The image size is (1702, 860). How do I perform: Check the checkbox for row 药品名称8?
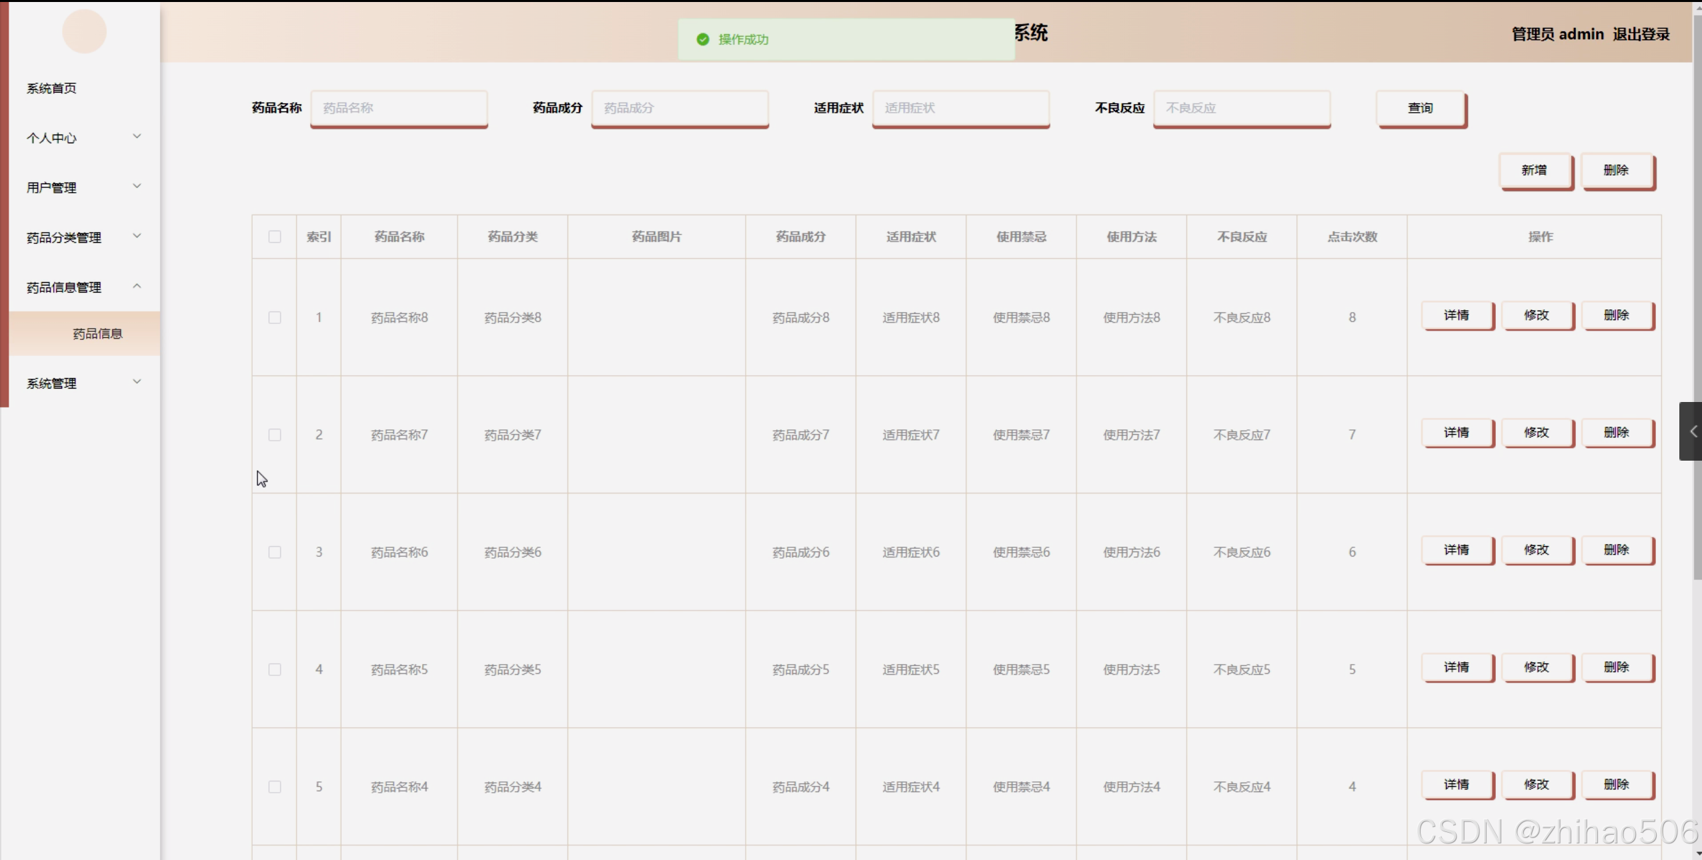click(x=275, y=317)
